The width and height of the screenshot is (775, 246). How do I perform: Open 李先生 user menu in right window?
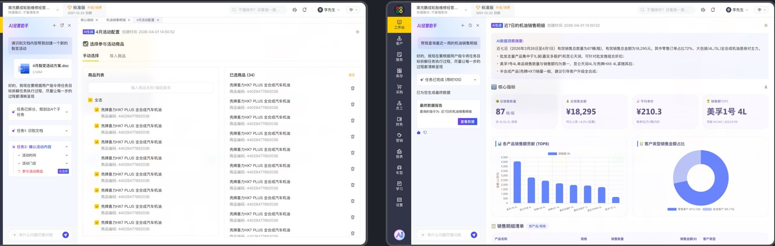pyautogui.click(x=737, y=10)
